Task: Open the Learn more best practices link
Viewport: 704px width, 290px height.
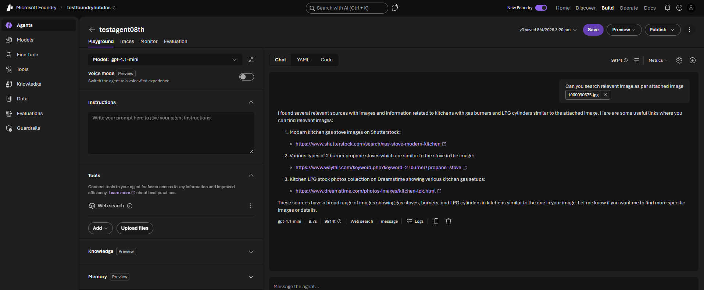Action: pyautogui.click(x=122, y=193)
